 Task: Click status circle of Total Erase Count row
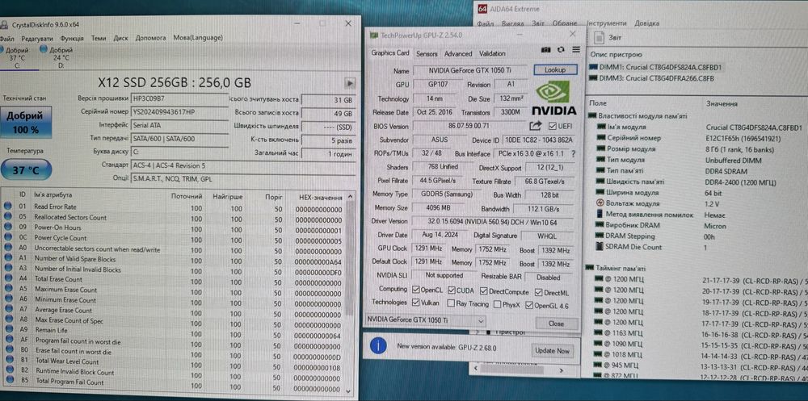tap(8, 278)
